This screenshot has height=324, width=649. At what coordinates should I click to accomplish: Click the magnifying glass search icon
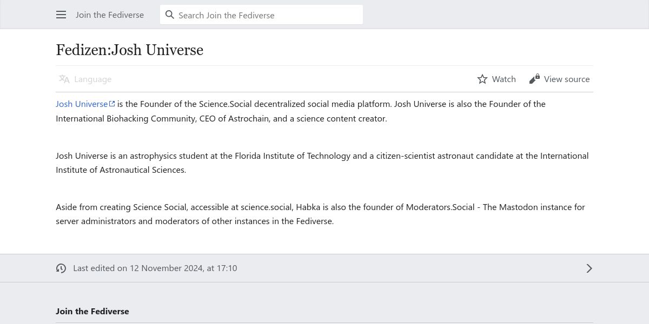pyautogui.click(x=170, y=15)
